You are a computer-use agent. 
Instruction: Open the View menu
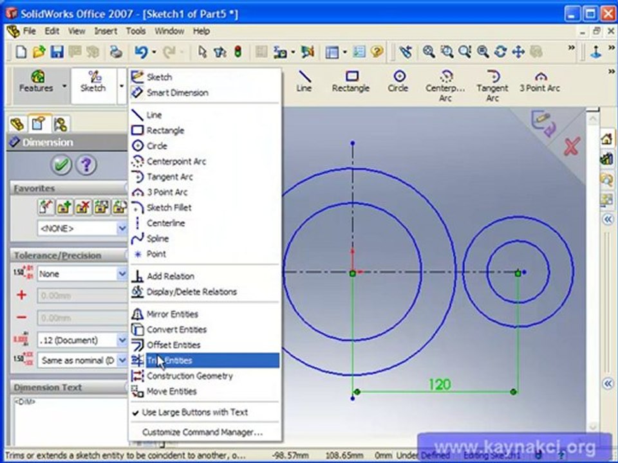(x=77, y=31)
